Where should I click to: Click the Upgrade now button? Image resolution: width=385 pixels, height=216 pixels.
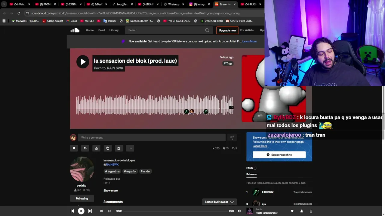pyautogui.click(x=227, y=30)
